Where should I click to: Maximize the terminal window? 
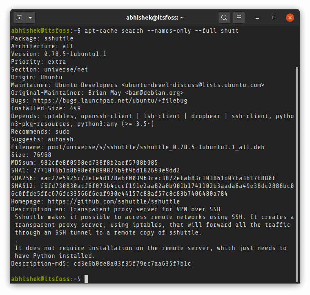coord(274,18)
